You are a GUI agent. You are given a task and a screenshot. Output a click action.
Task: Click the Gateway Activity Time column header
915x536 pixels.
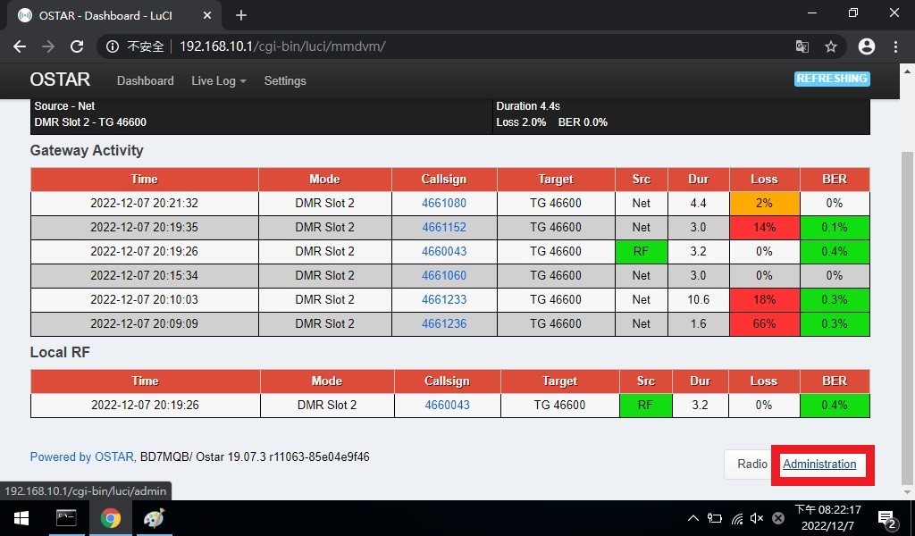[x=144, y=179]
